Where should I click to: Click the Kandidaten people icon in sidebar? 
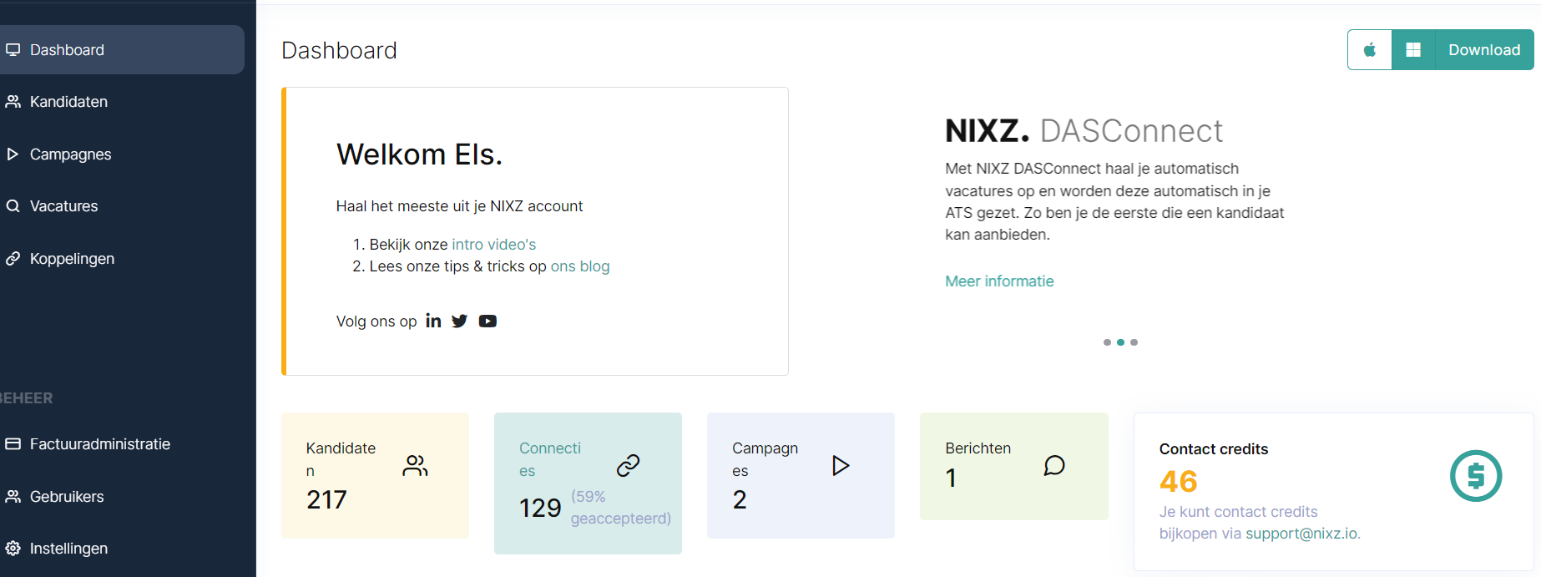click(13, 102)
